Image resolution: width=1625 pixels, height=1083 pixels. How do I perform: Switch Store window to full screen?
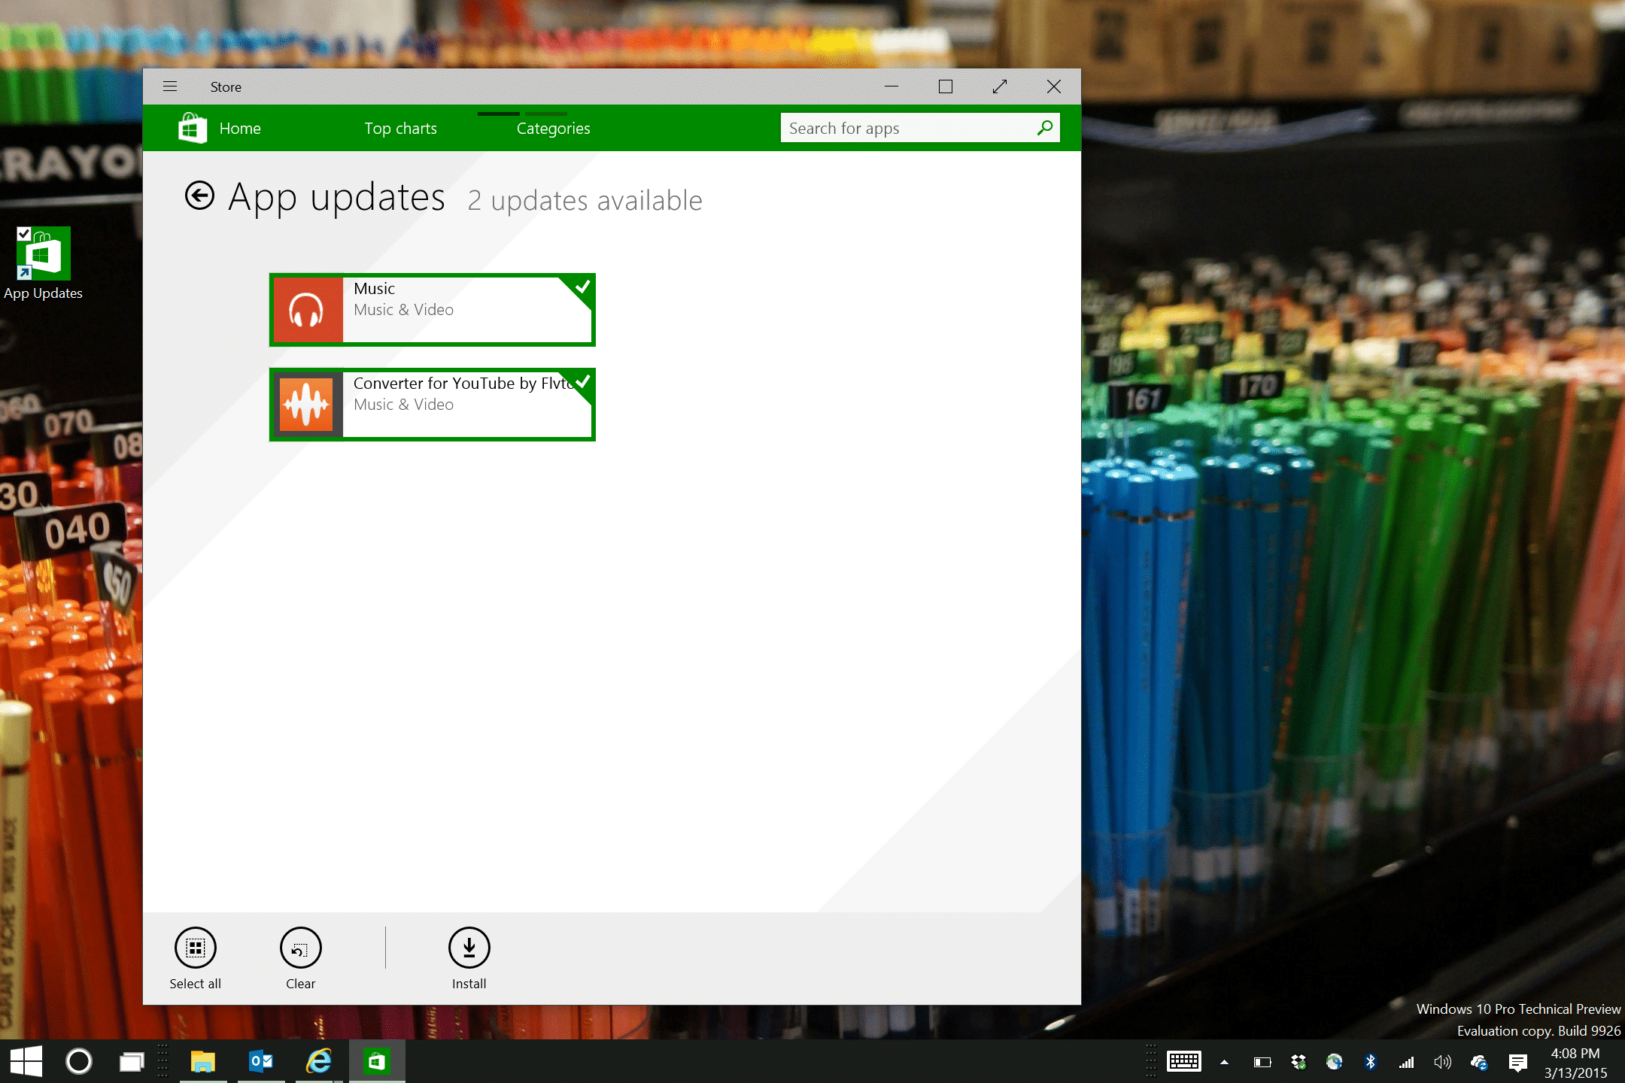pyautogui.click(x=1000, y=86)
